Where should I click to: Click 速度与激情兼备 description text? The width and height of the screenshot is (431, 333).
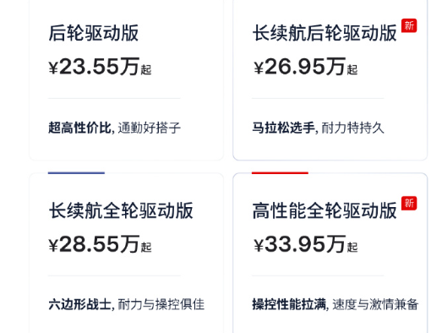375,304
